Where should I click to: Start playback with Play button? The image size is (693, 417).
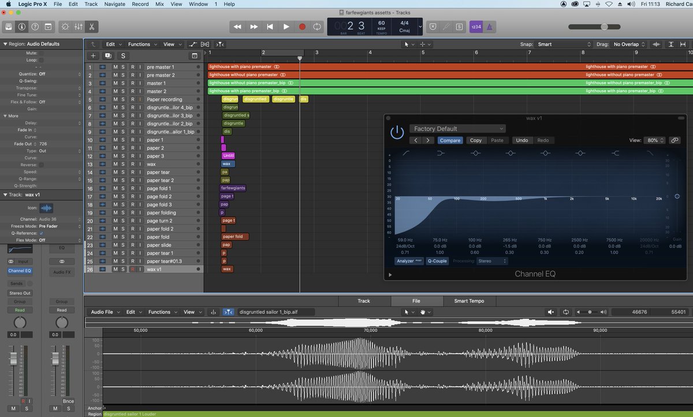pyautogui.click(x=286, y=27)
